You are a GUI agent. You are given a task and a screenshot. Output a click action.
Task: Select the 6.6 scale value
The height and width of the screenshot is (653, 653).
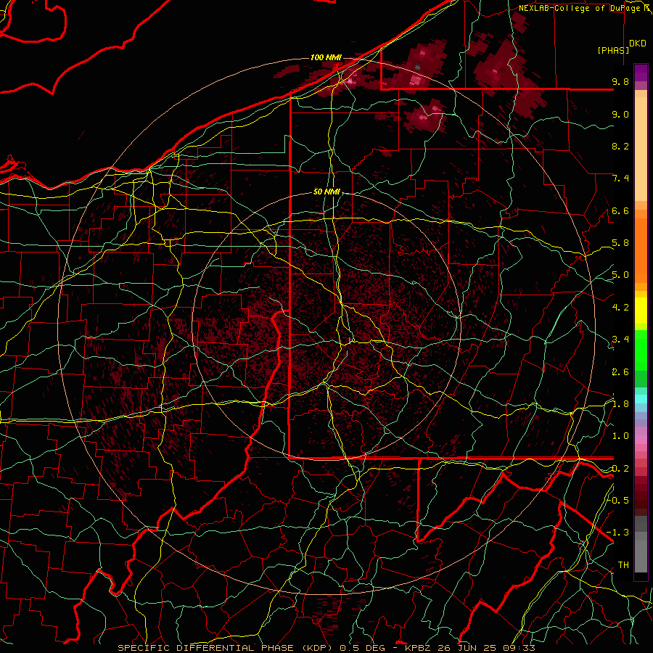point(620,210)
